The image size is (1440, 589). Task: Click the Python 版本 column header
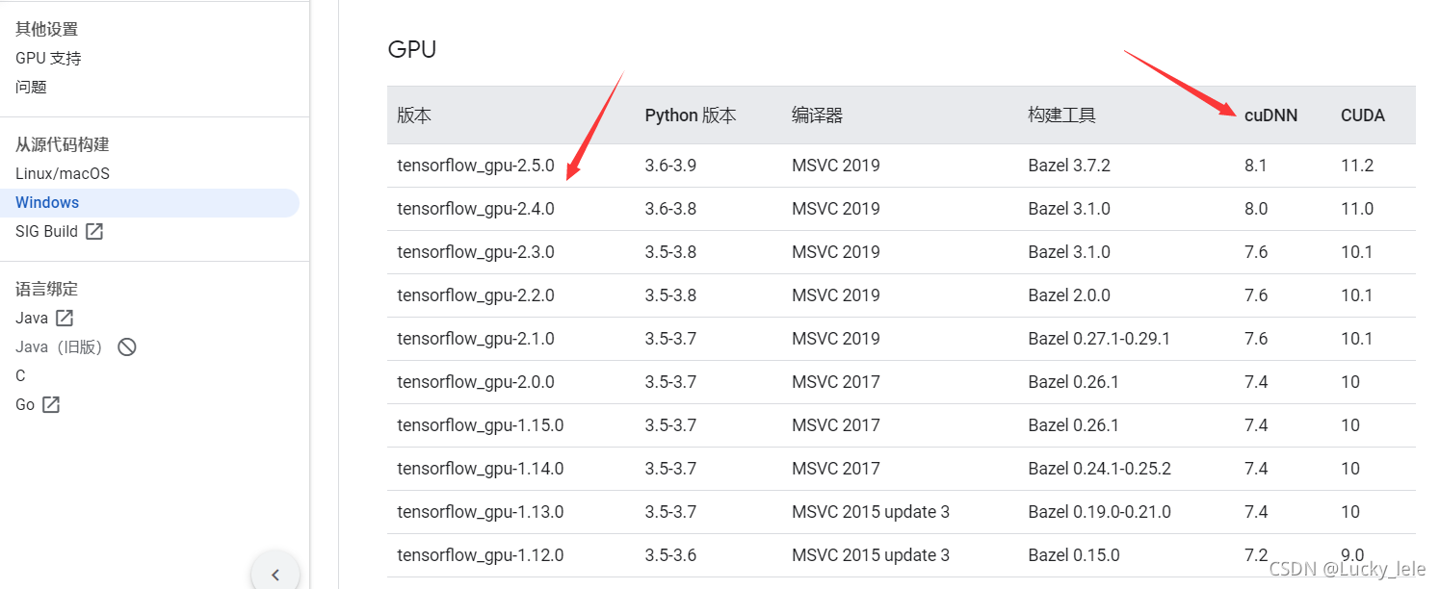point(691,115)
